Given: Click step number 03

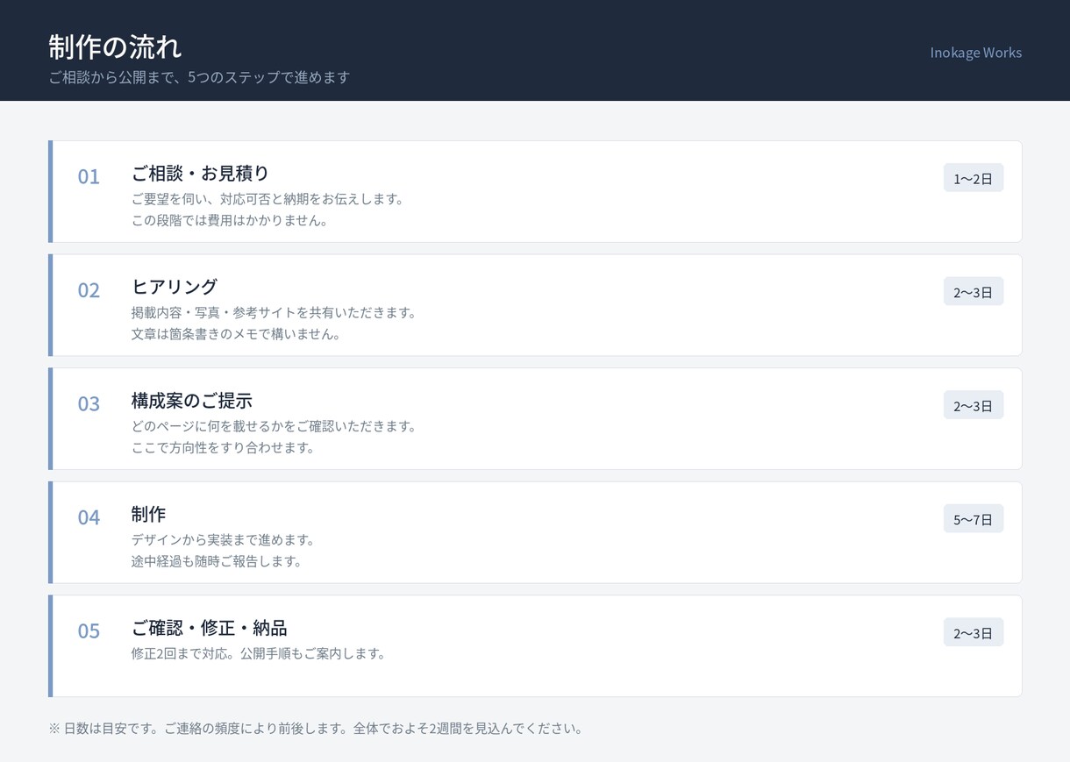Looking at the screenshot, I should [89, 403].
